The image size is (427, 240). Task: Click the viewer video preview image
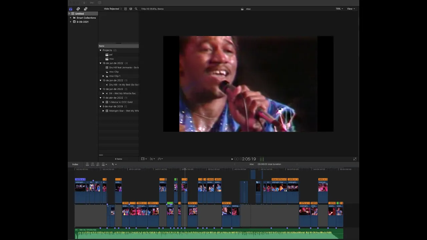pos(248,84)
